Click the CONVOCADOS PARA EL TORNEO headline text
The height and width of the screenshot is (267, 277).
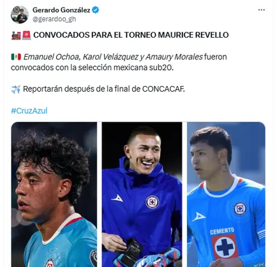tap(131, 35)
